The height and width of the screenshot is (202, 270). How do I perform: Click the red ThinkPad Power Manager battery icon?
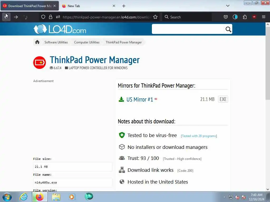coord(40,63)
